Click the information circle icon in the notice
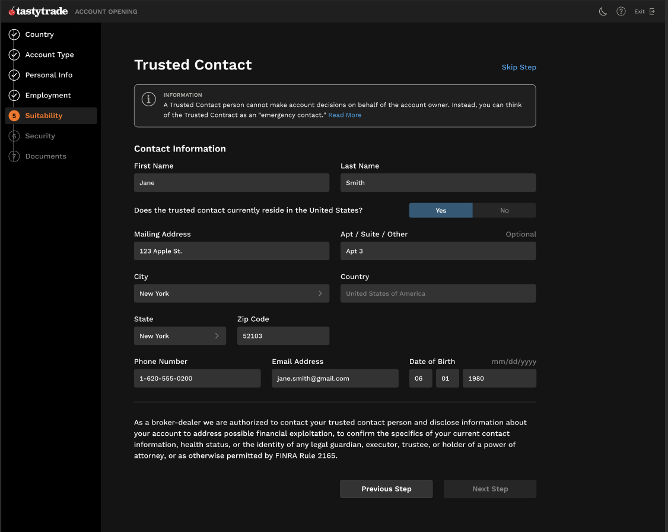Viewport: 668px width, 532px height. [x=149, y=99]
